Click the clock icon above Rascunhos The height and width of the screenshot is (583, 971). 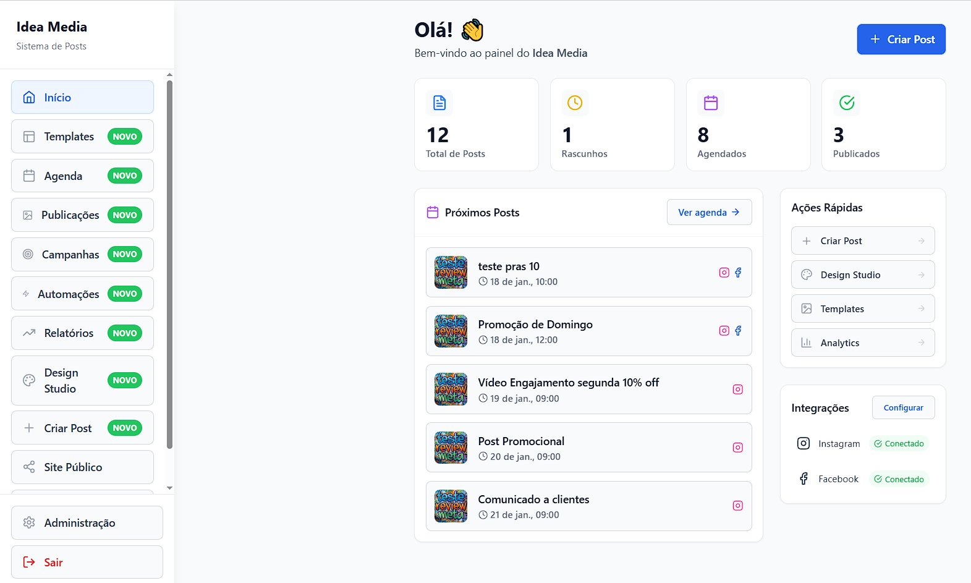pyautogui.click(x=575, y=103)
